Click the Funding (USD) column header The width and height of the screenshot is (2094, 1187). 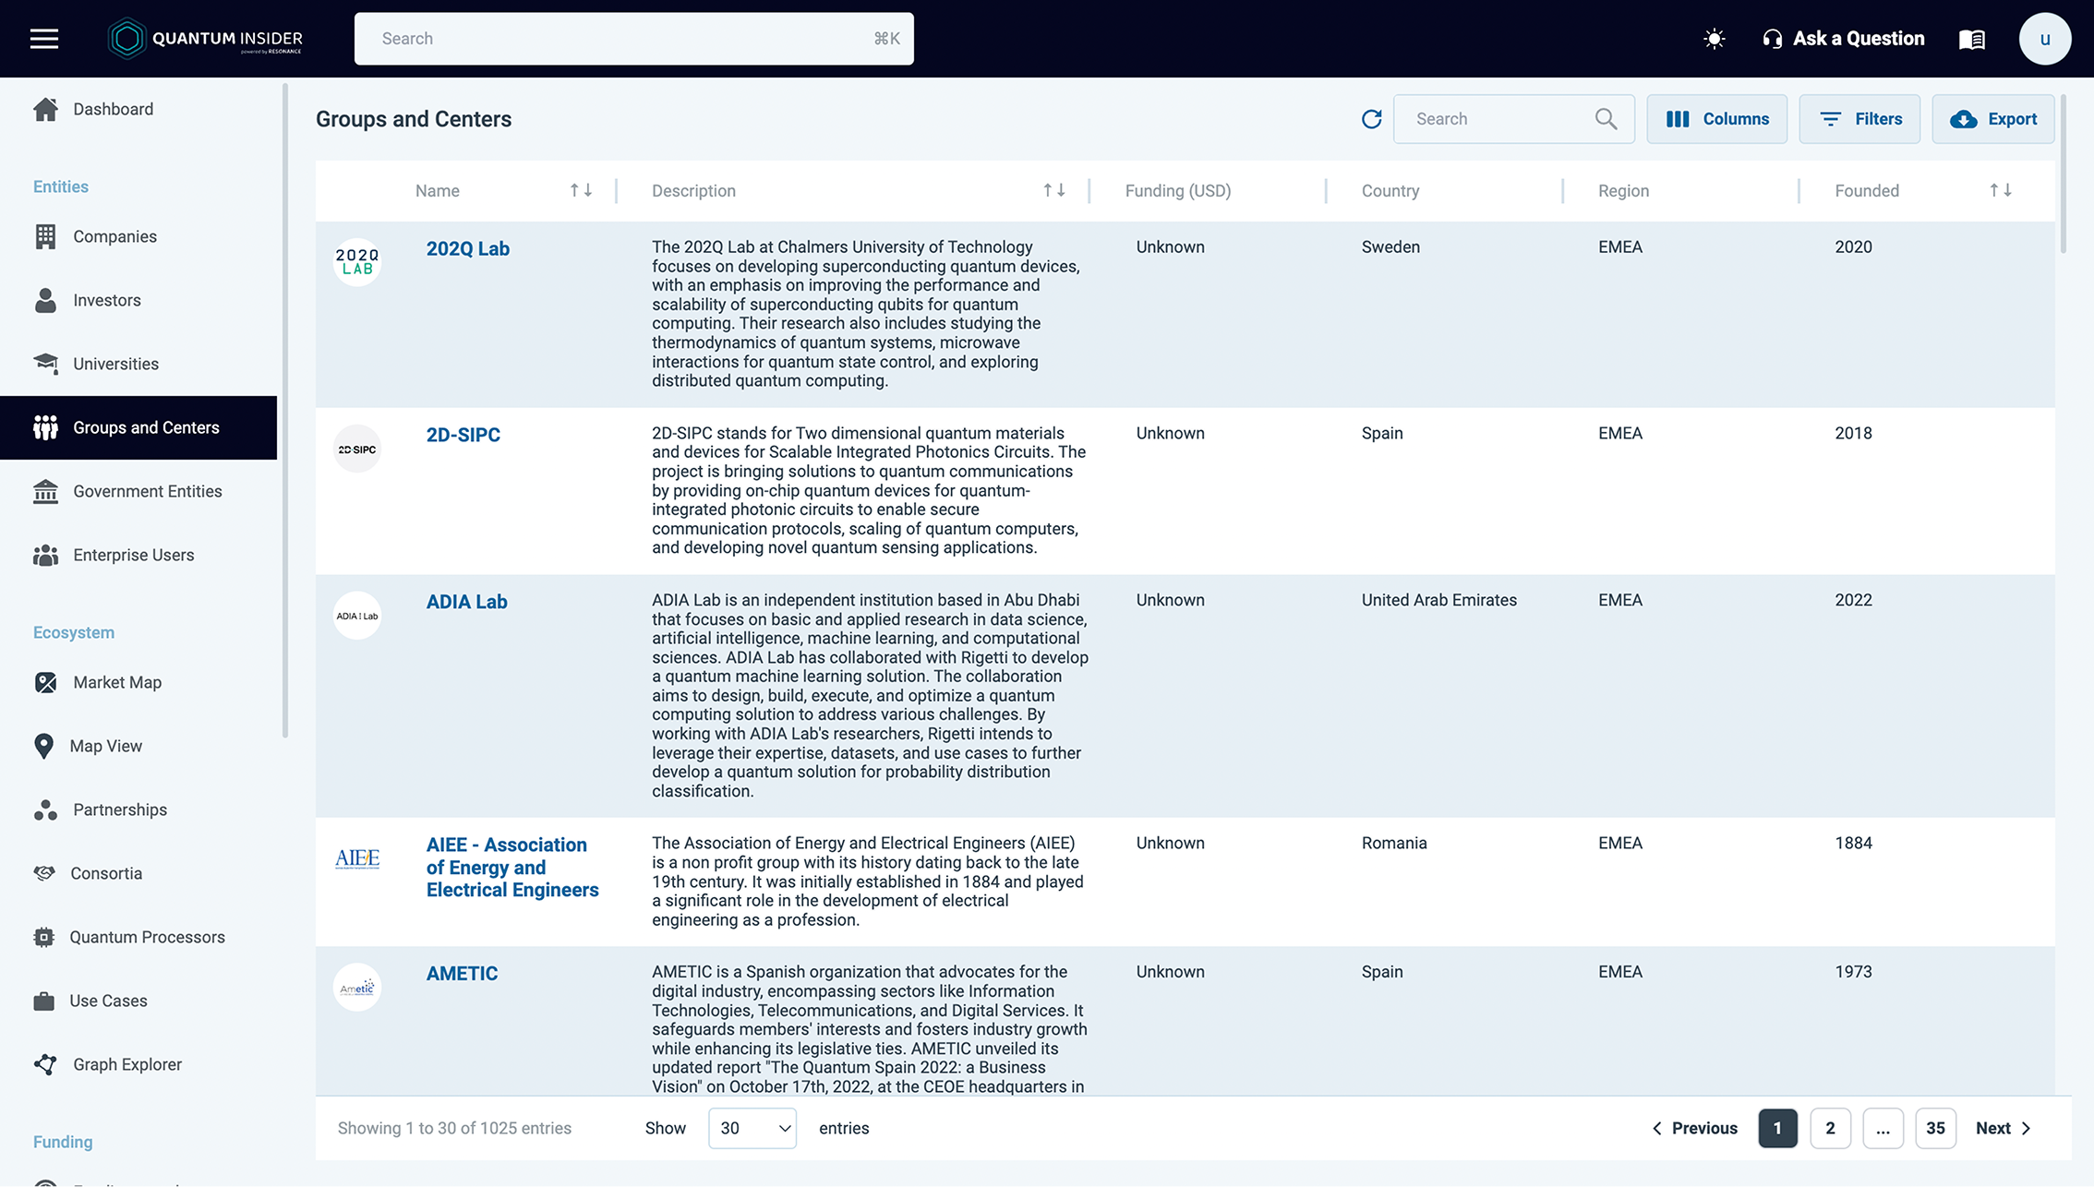1178,191
